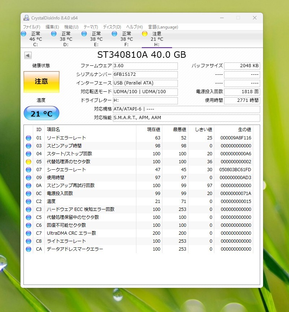This screenshot has width=289, height=312.
Task: Select disk D: status tab
Action: point(66,39)
